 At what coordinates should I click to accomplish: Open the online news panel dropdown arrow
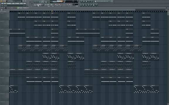[x=112, y=1]
